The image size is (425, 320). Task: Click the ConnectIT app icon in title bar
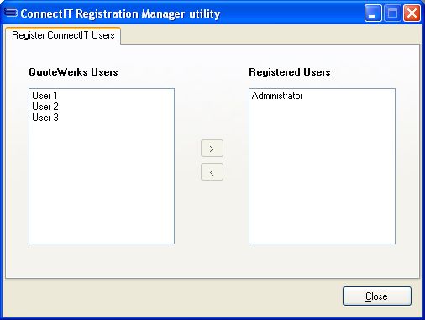tap(11, 13)
